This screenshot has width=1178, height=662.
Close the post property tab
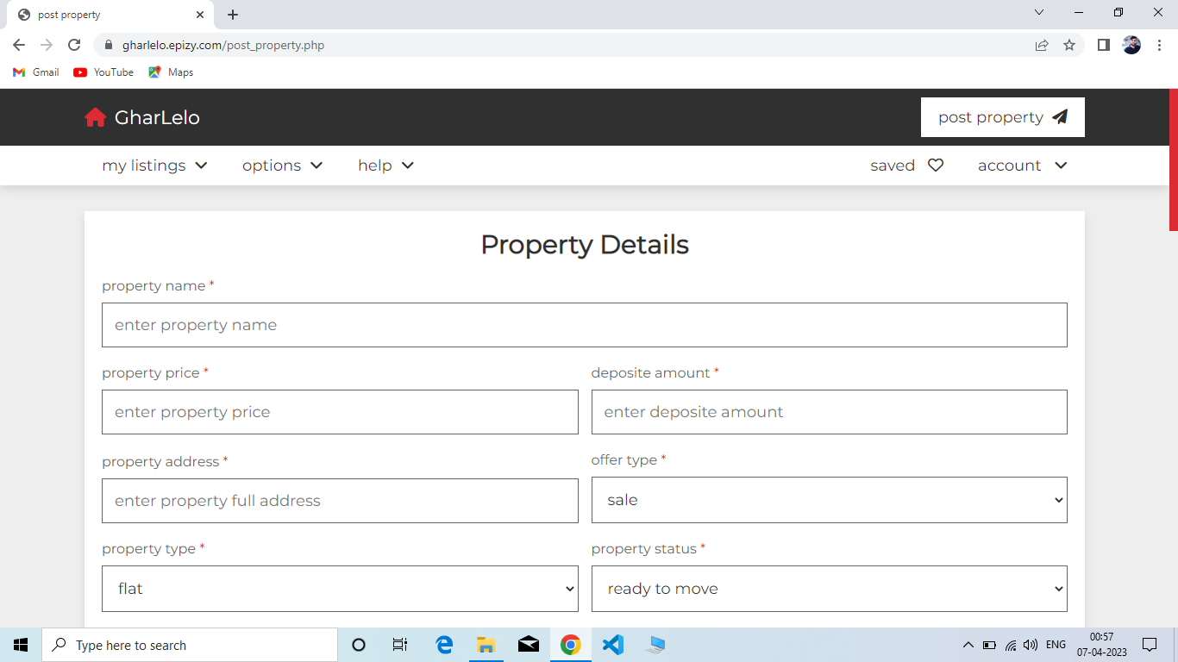(200, 15)
